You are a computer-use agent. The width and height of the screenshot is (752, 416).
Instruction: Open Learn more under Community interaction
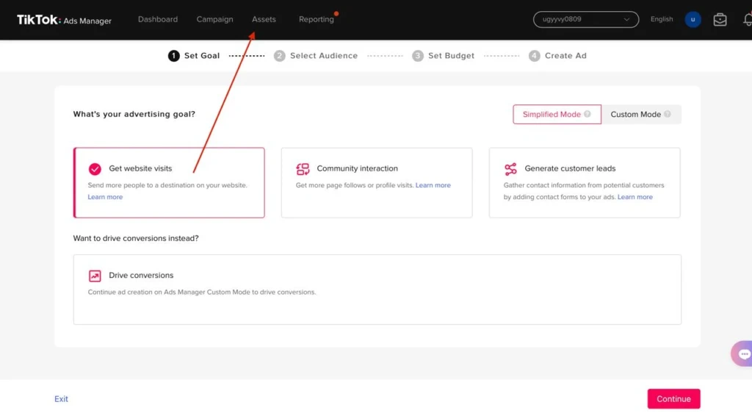pyautogui.click(x=433, y=185)
